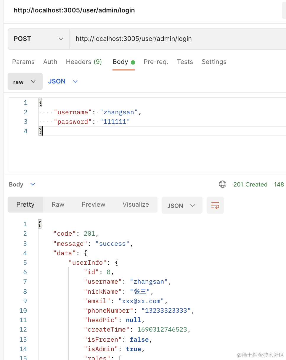The image size is (286, 360).
Task: Switch to Raw response view
Action: click(58, 205)
